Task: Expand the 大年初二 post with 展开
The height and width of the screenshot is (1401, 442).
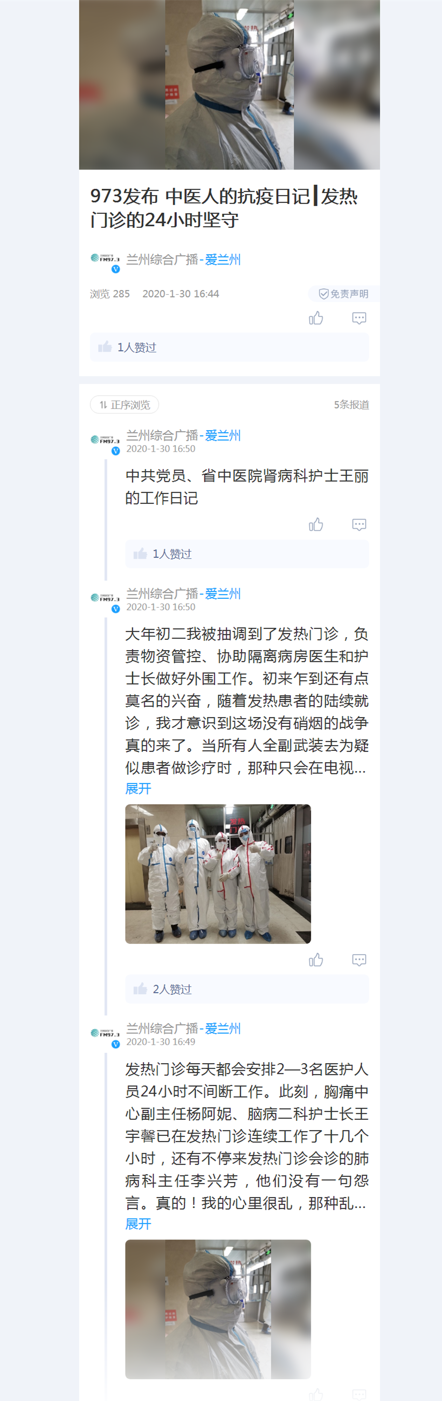Action: (x=138, y=789)
